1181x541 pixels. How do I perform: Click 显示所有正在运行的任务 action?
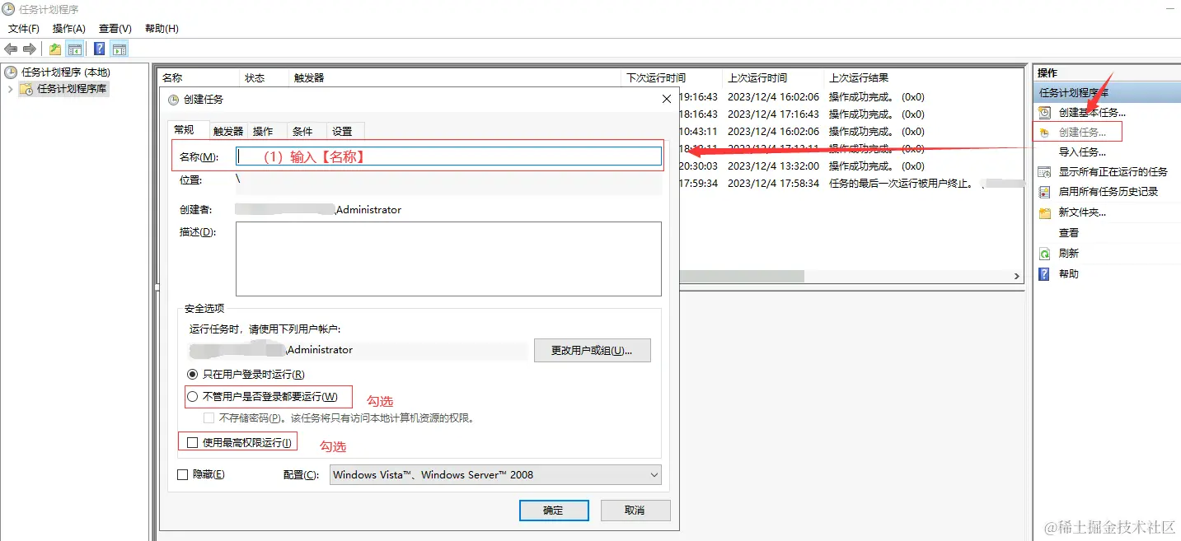click(x=1113, y=172)
